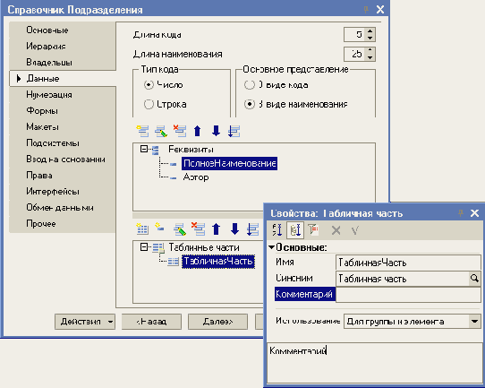Click the Далее> button
Viewport: 485px width, 388px height.
click(217, 322)
